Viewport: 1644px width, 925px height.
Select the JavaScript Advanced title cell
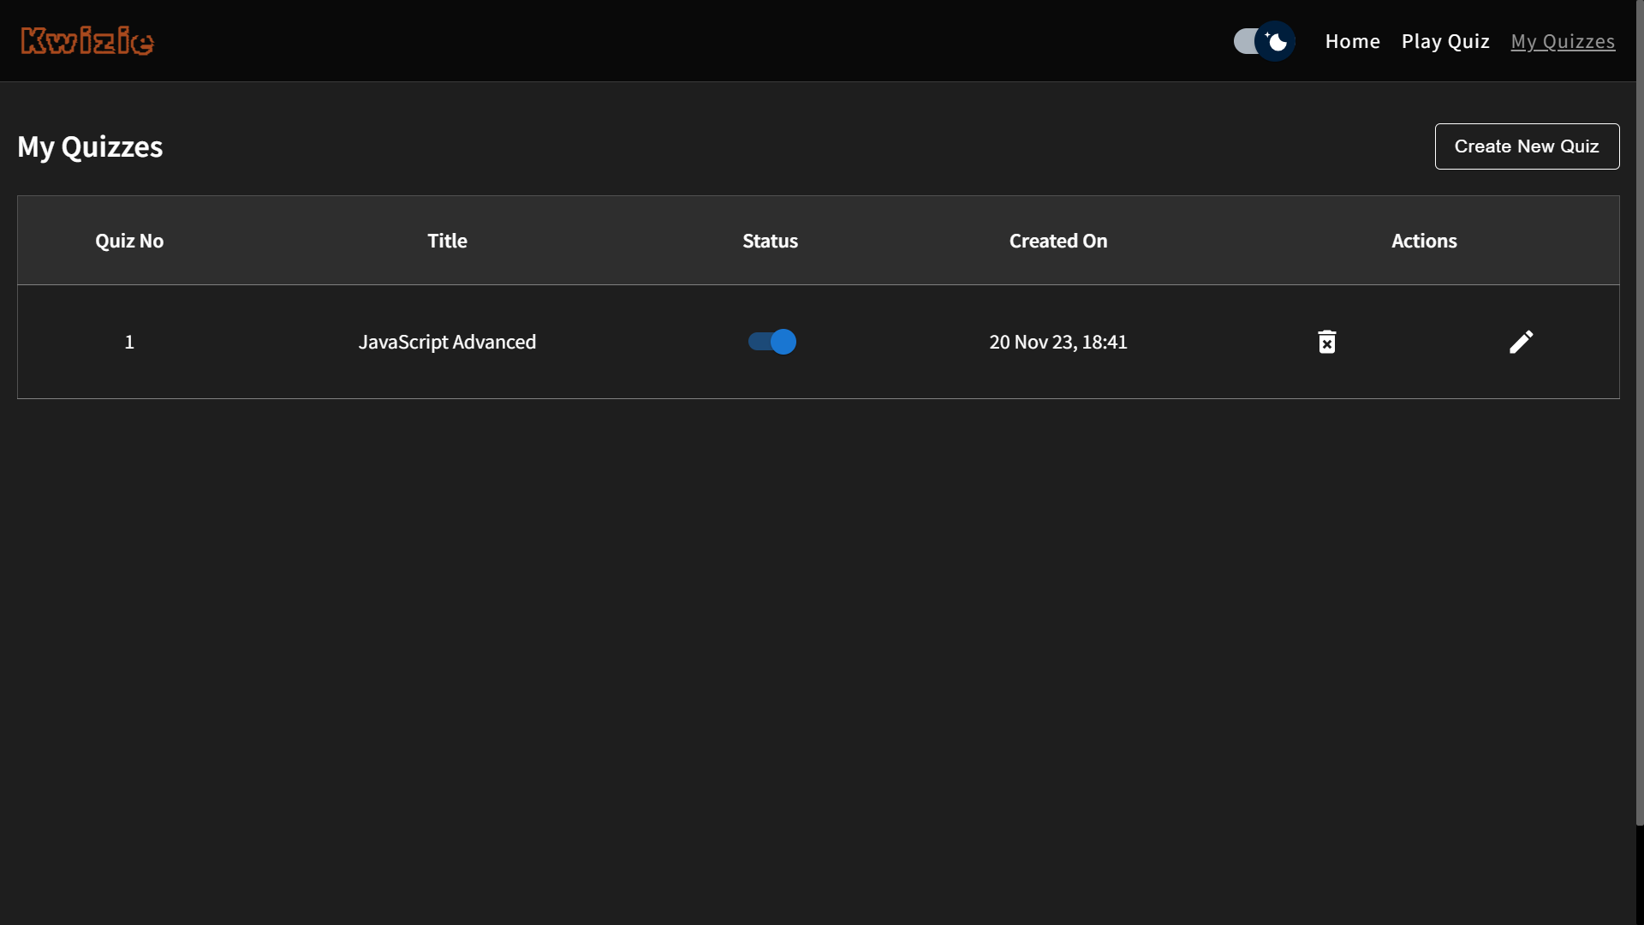(x=447, y=342)
